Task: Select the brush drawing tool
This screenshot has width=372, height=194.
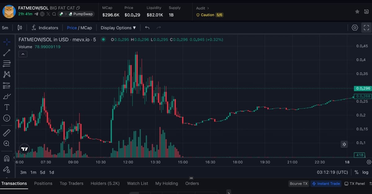Action: pos(7,96)
